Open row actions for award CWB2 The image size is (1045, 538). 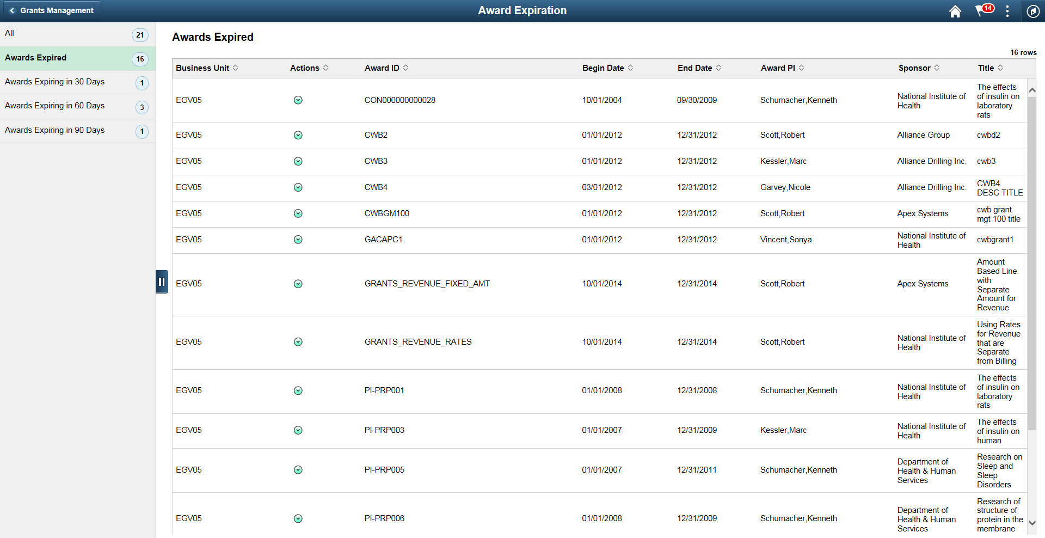click(298, 135)
